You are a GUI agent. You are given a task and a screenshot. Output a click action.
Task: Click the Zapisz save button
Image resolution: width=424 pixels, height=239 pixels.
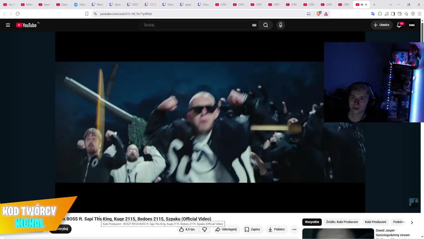pyautogui.click(x=252, y=229)
